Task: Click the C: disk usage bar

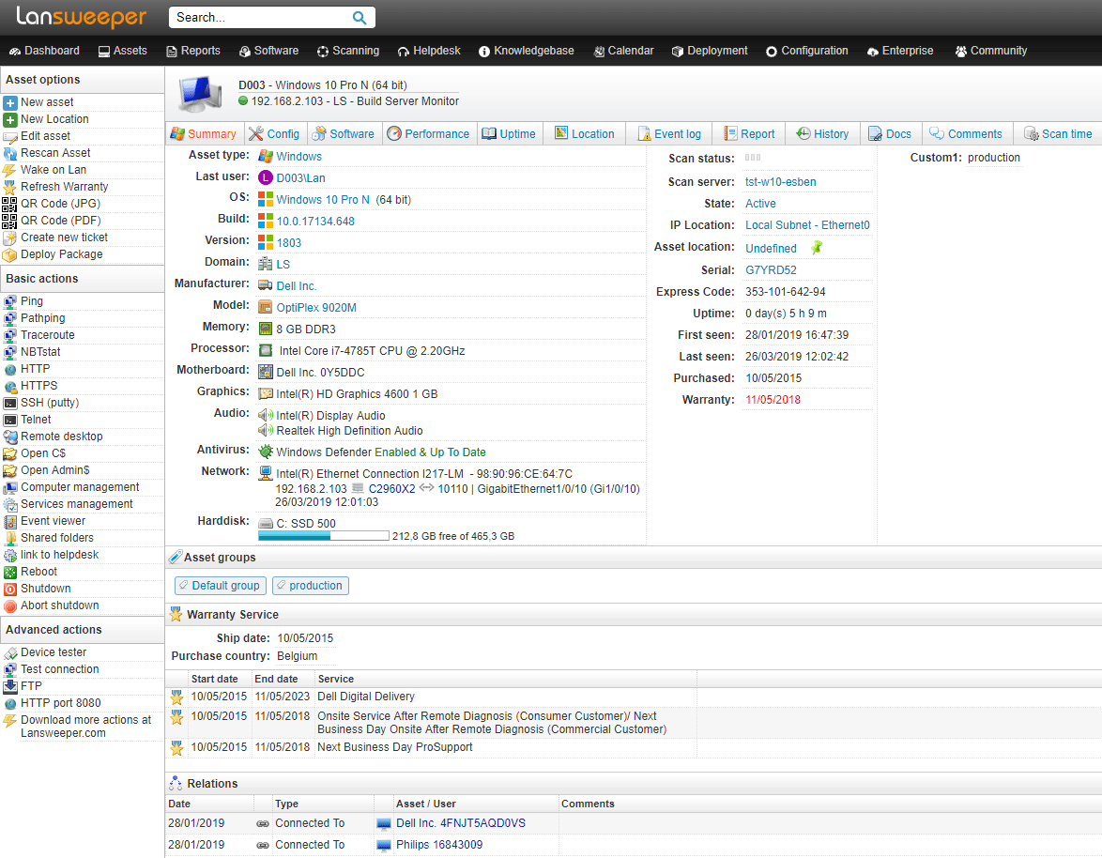Action: click(x=323, y=536)
